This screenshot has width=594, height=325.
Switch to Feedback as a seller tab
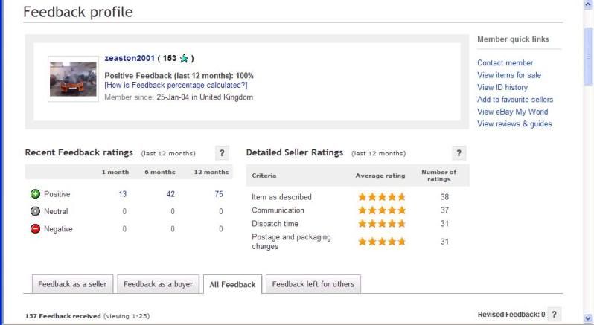[72, 284]
